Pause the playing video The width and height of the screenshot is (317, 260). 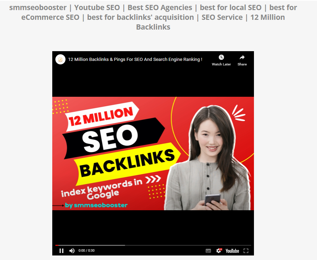coord(61,250)
